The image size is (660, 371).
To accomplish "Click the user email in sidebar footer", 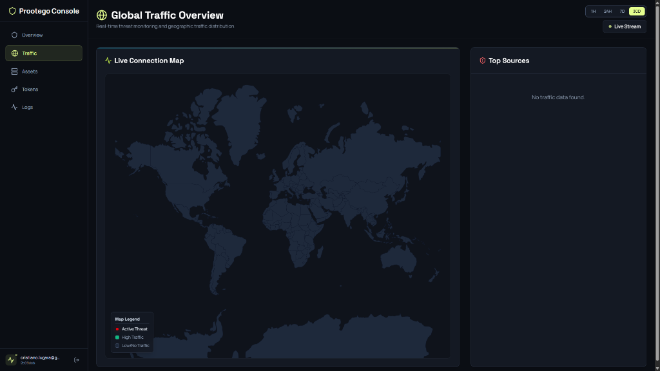I will [x=39, y=357].
